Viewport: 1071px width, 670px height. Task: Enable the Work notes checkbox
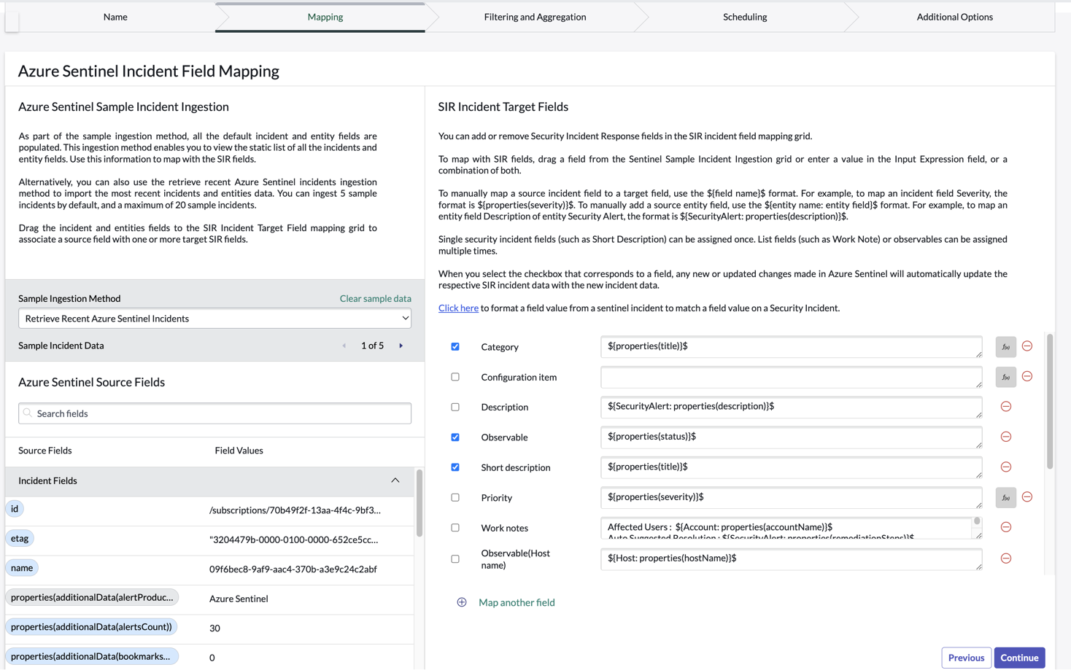click(x=455, y=528)
